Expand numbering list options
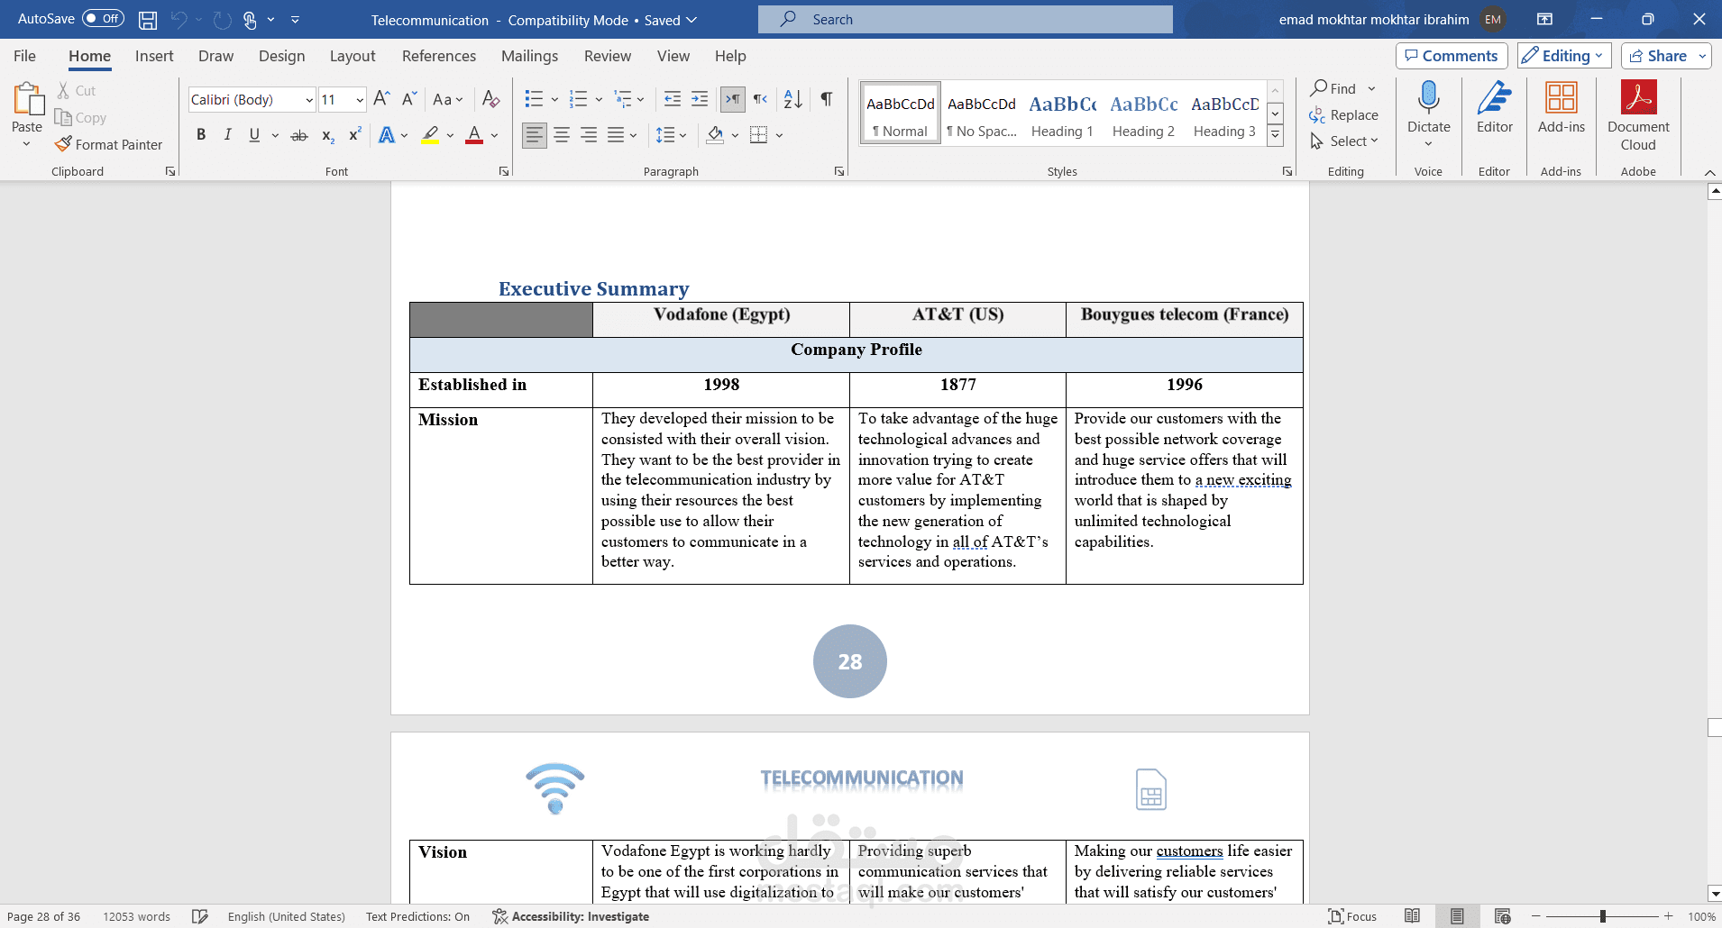Screen dimensions: 1722x928 point(599,99)
